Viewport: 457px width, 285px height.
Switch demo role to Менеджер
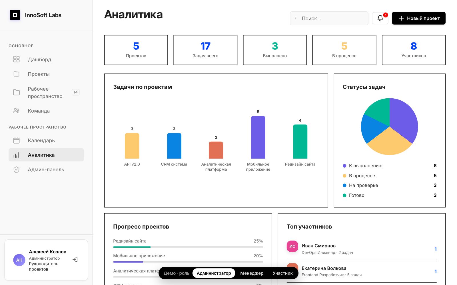pos(252,273)
